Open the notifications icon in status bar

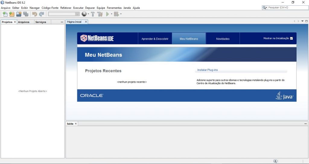(275, 161)
